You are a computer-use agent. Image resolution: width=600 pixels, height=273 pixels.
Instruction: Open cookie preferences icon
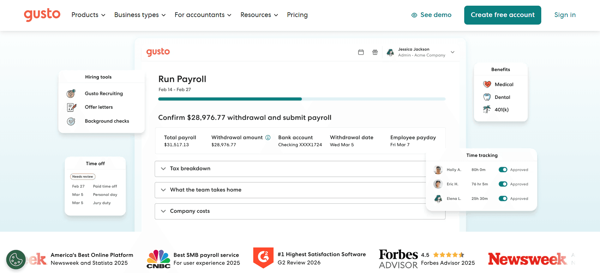click(x=16, y=260)
